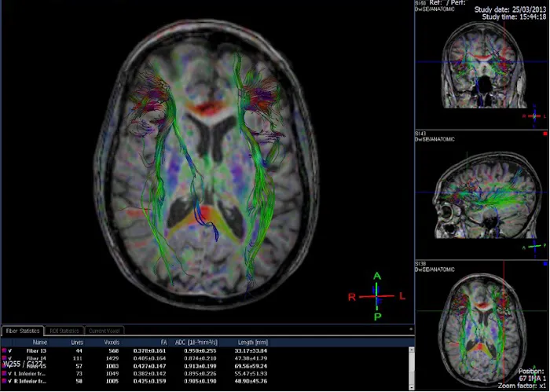Sort table by the FA column header
550x392 pixels.
click(x=163, y=343)
